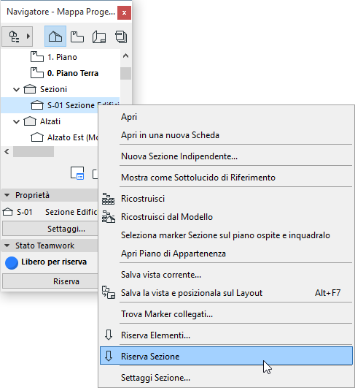Click the Riserva Elementi arrow icon

point(109,335)
